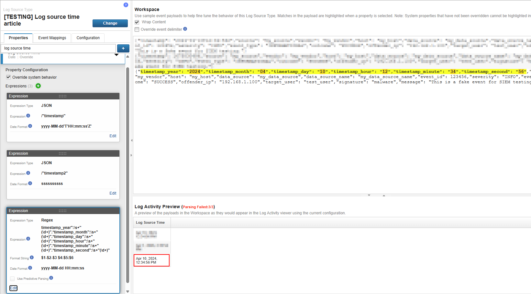Click the Use Predictive Parsing info icon
The image size is (531, 294).
tap(51, 278)
